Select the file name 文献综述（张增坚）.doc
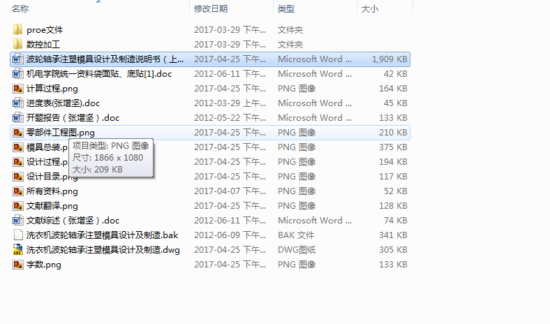The width and height of the screenshot is (550, 324). coord(73,221)
